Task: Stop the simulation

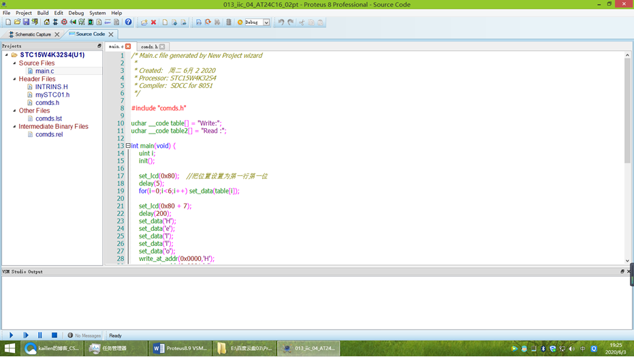Action: (54, 335)
